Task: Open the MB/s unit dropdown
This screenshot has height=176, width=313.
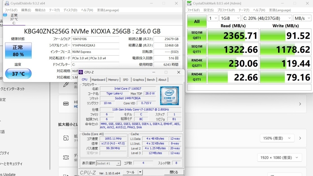Action: (302, 18)
